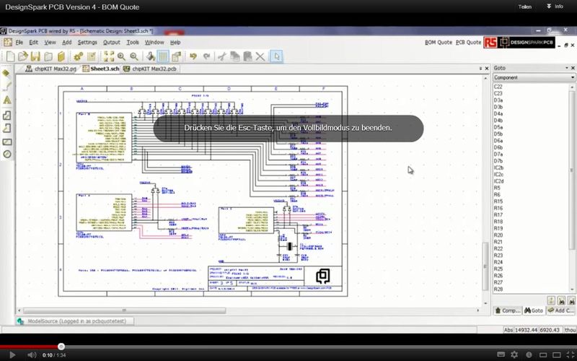
Task: Click the video progress bar position
Action: point(61,347)
